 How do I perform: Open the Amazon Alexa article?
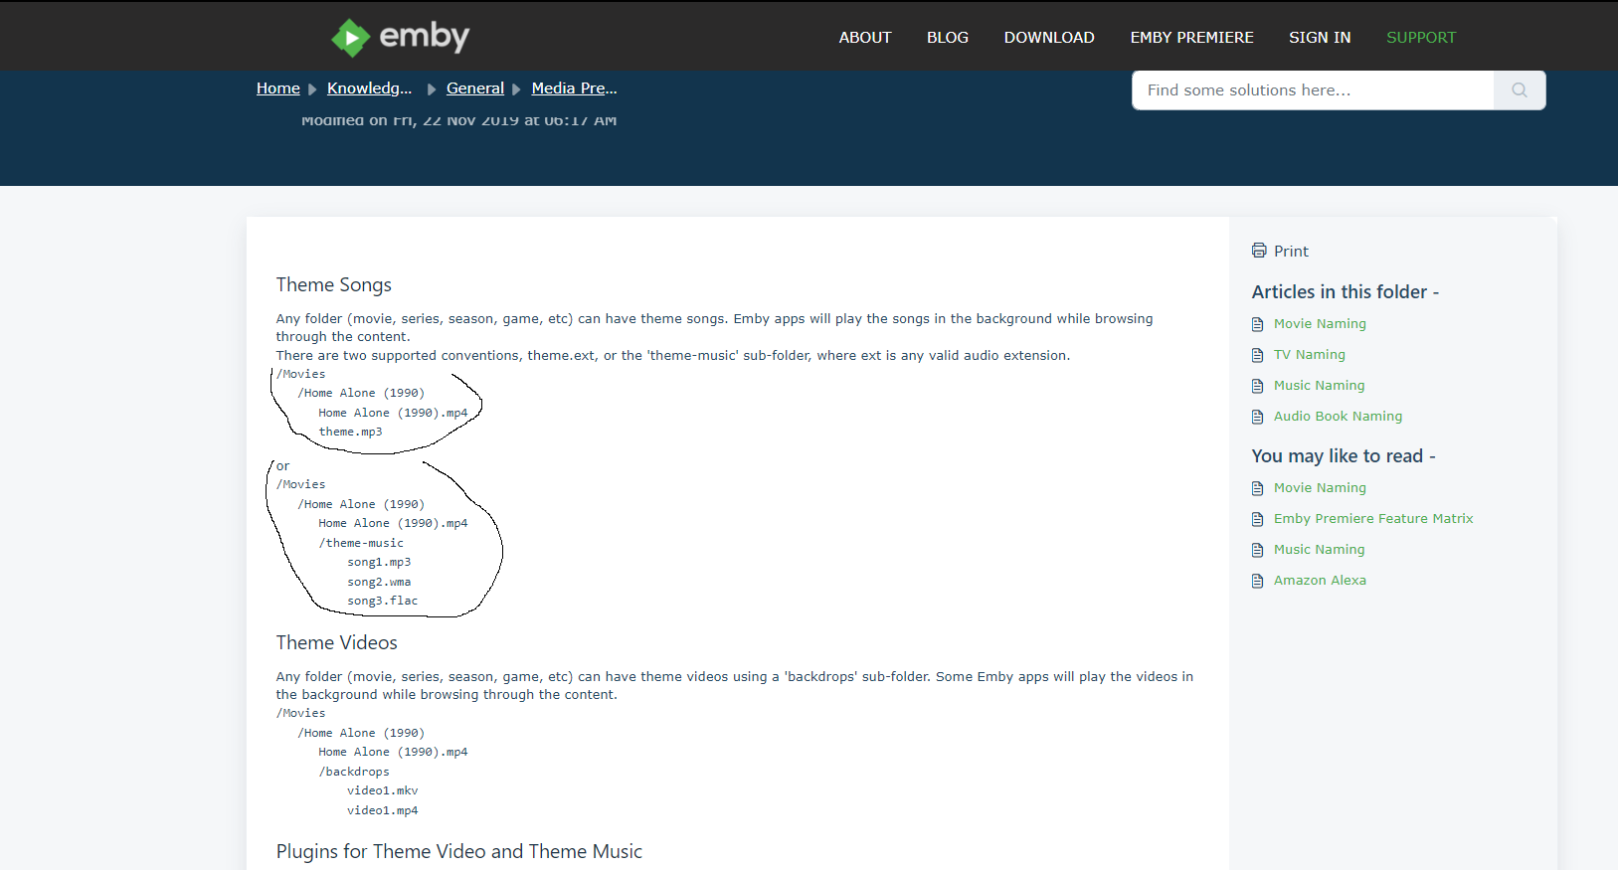click(x=1320, y=581)
